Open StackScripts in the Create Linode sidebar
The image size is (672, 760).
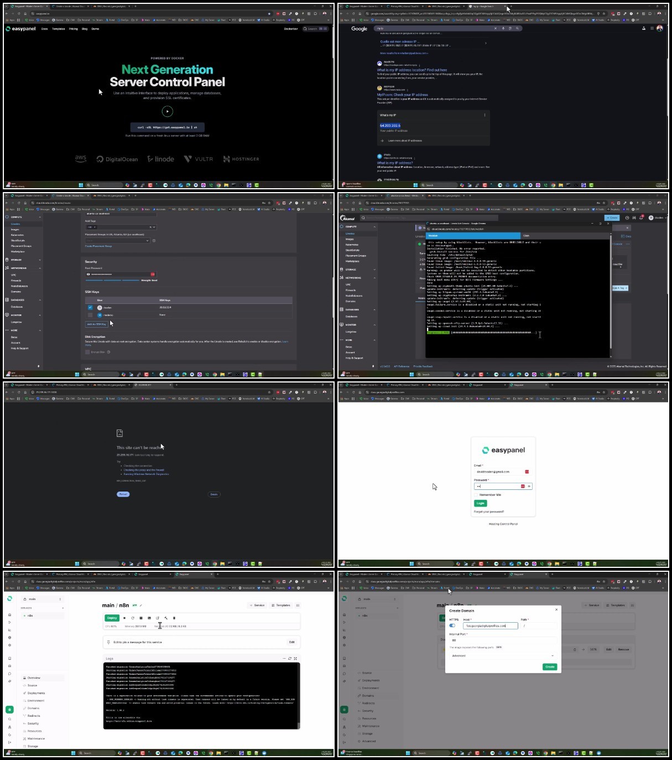18,241
